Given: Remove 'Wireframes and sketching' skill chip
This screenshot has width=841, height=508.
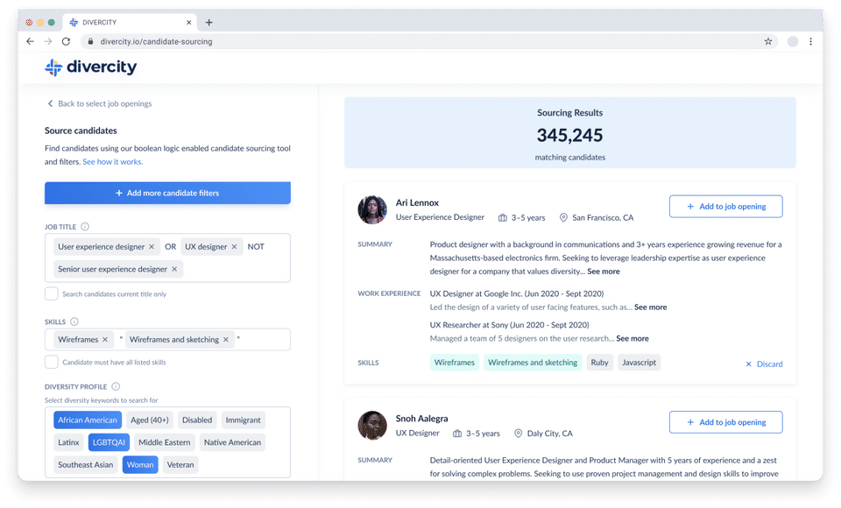Looking at the screenshot, I should [x=226, y=340].
